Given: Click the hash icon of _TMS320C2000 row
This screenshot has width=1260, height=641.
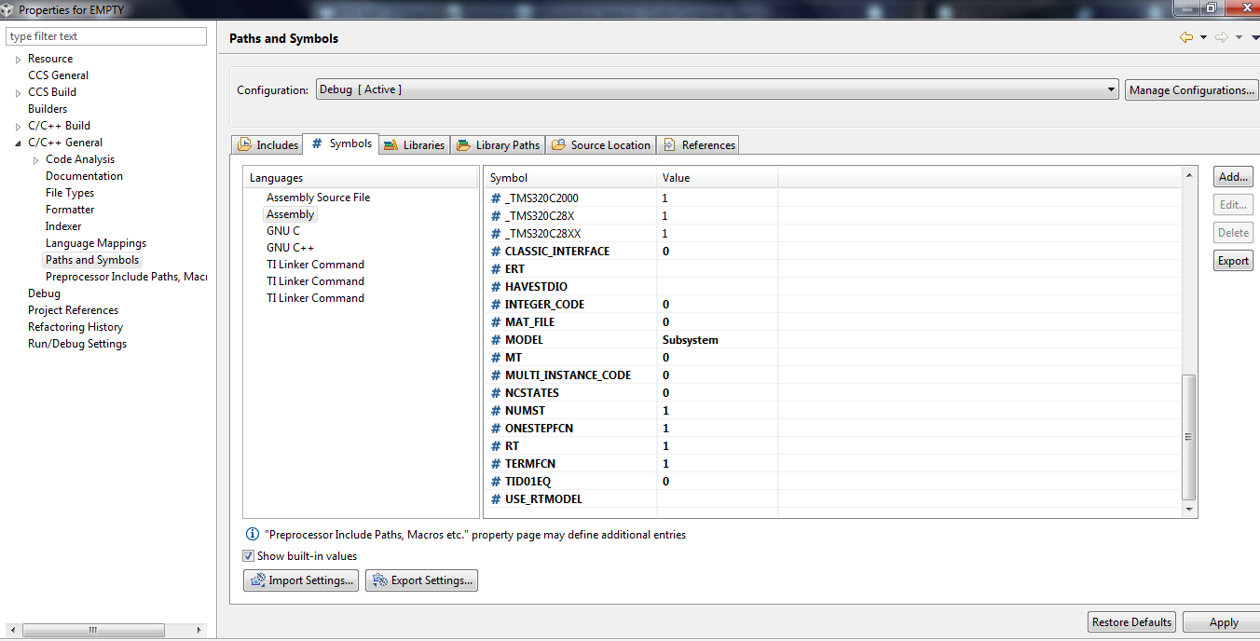Looking at the screenshot, I should click(x=496, y=198).
